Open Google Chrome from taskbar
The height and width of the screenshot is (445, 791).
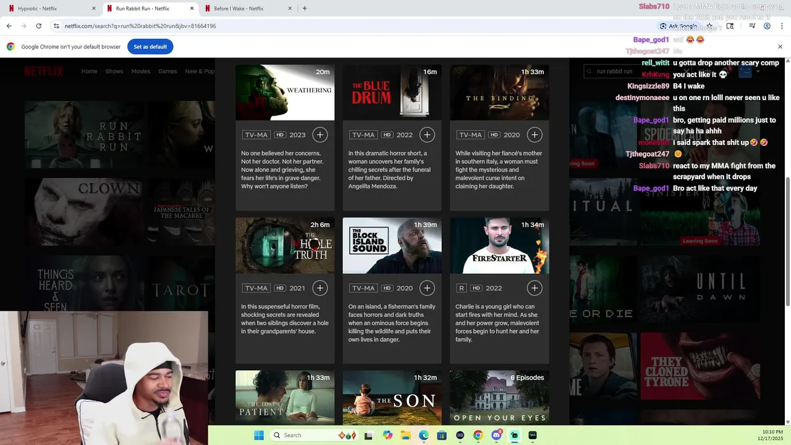click(478, 435)
